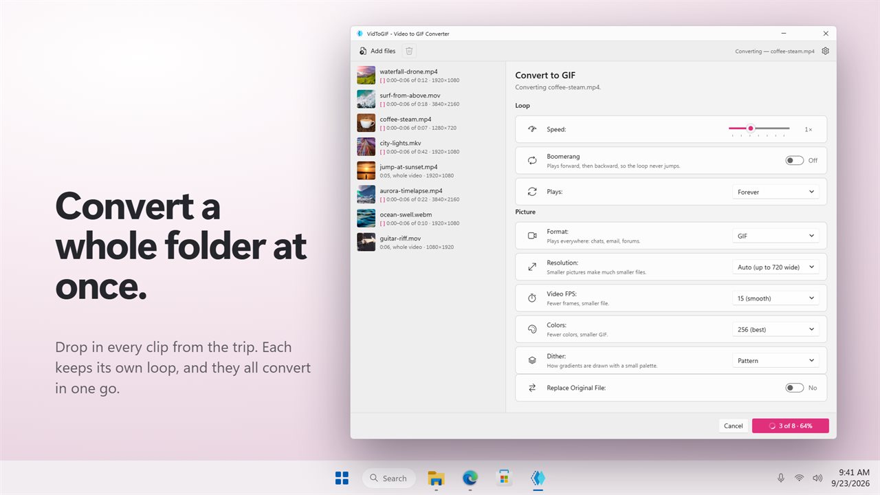
Task: Click the Plays repeat icon
Action: coord(532,192)
